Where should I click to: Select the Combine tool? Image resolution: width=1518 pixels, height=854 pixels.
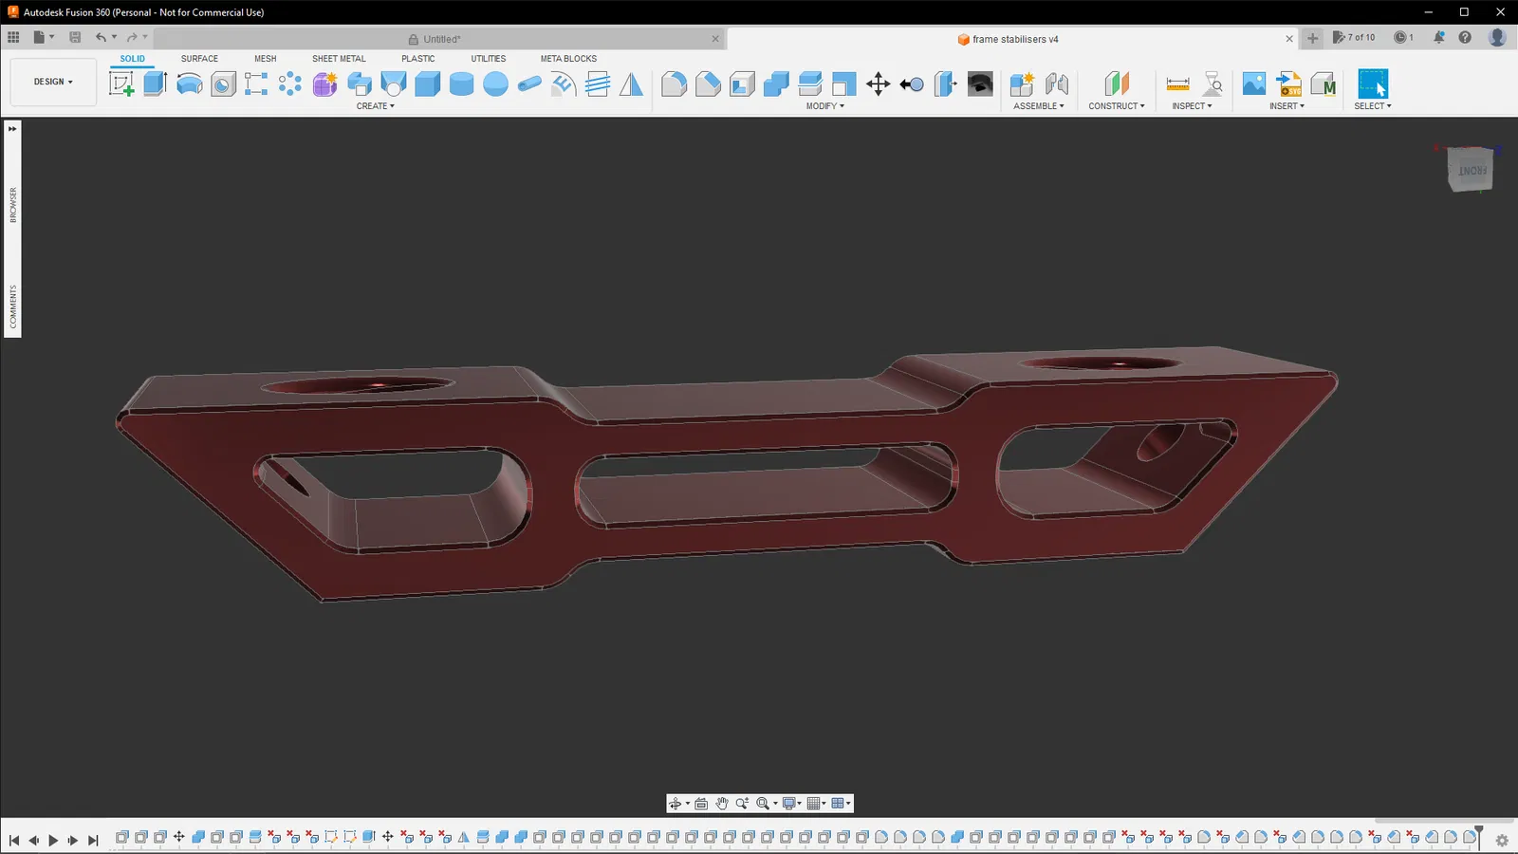[x=776, y=84]
